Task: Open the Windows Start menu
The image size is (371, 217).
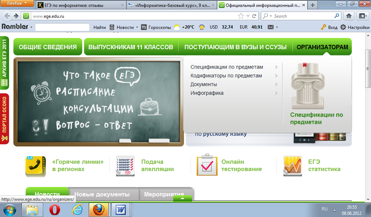Action: pos(10,209)
